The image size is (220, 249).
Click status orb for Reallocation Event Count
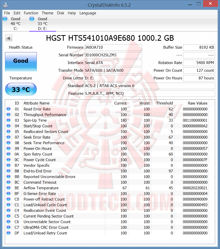8,210
